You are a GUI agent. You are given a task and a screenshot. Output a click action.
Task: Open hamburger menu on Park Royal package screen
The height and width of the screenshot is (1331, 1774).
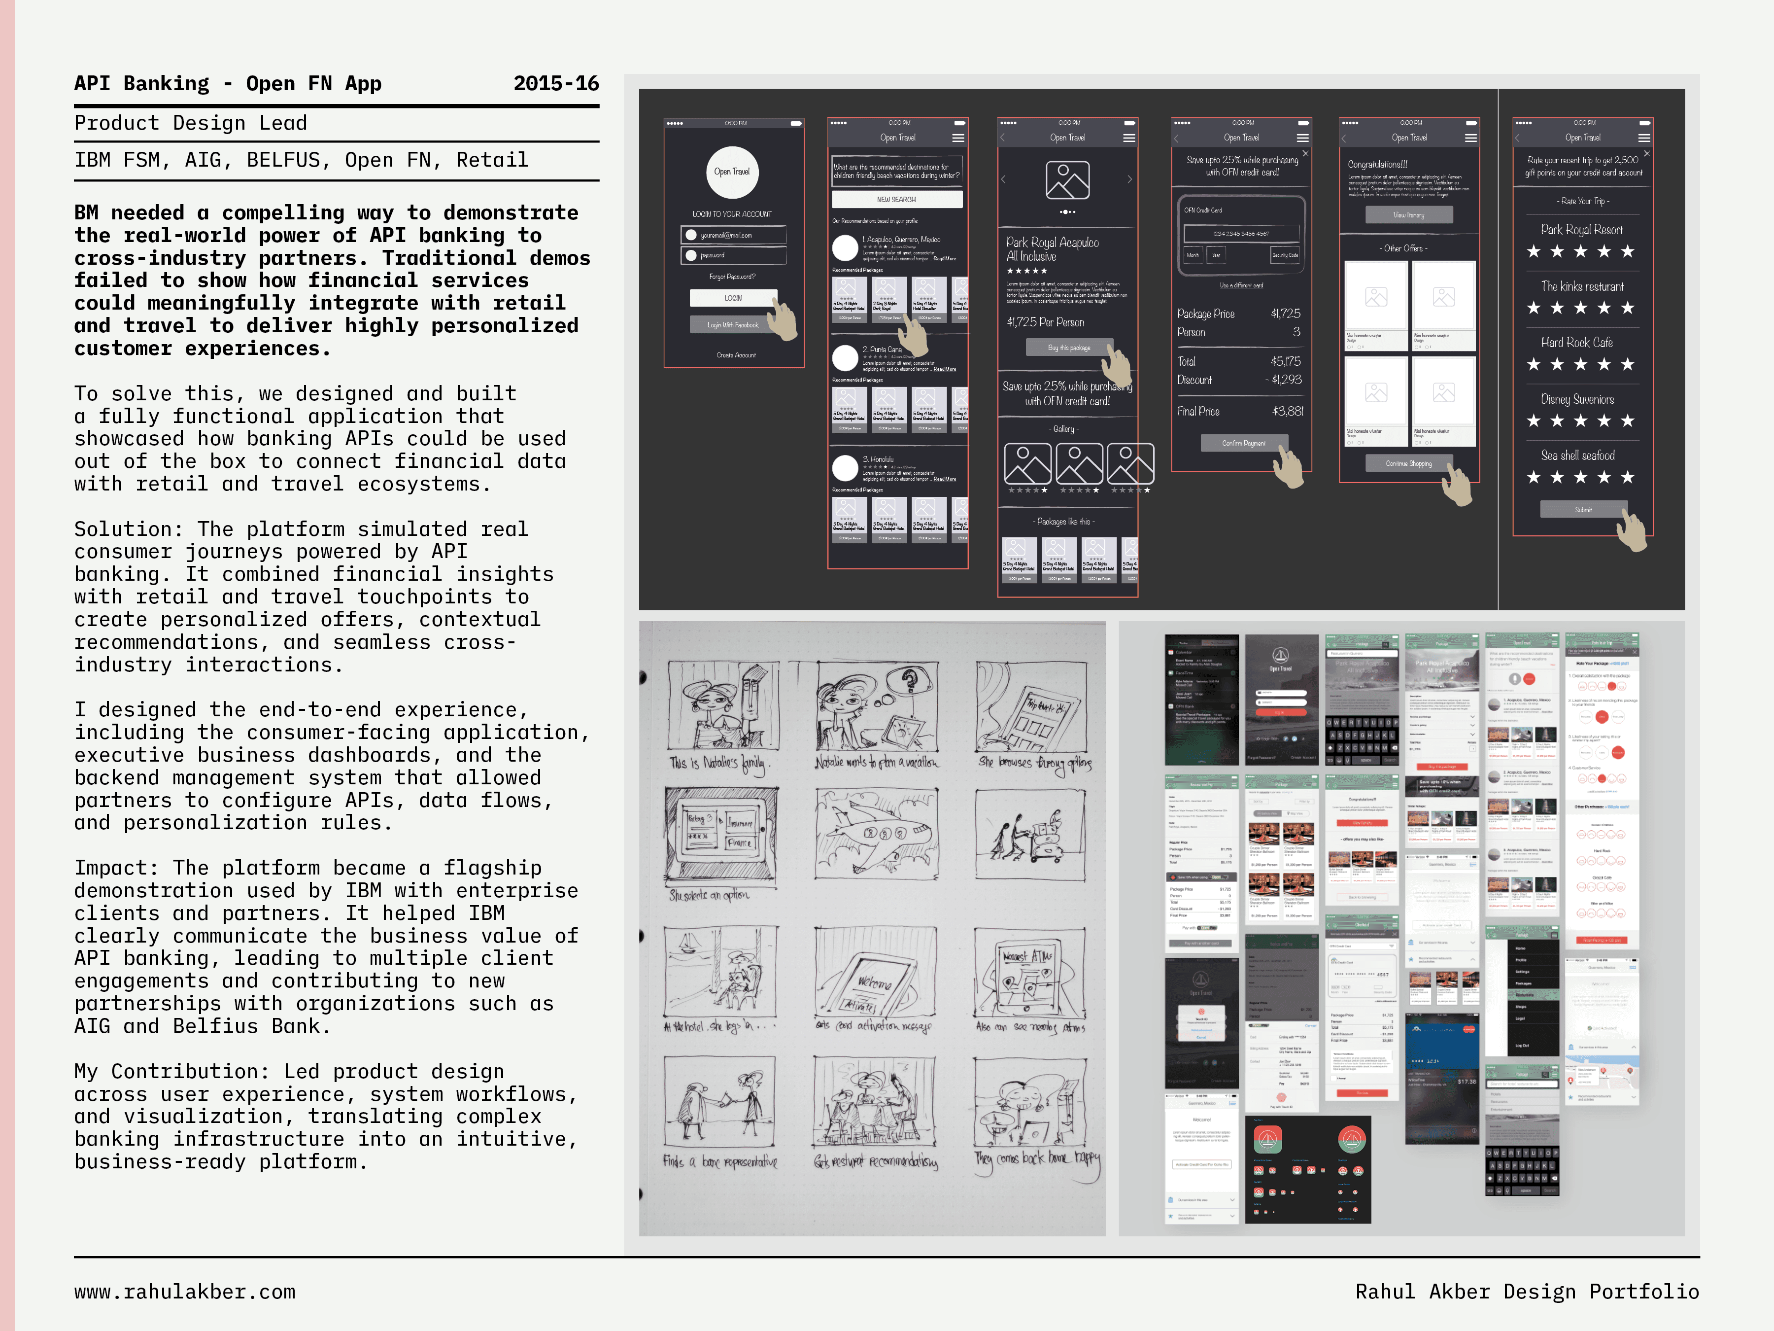point(1129,138)
